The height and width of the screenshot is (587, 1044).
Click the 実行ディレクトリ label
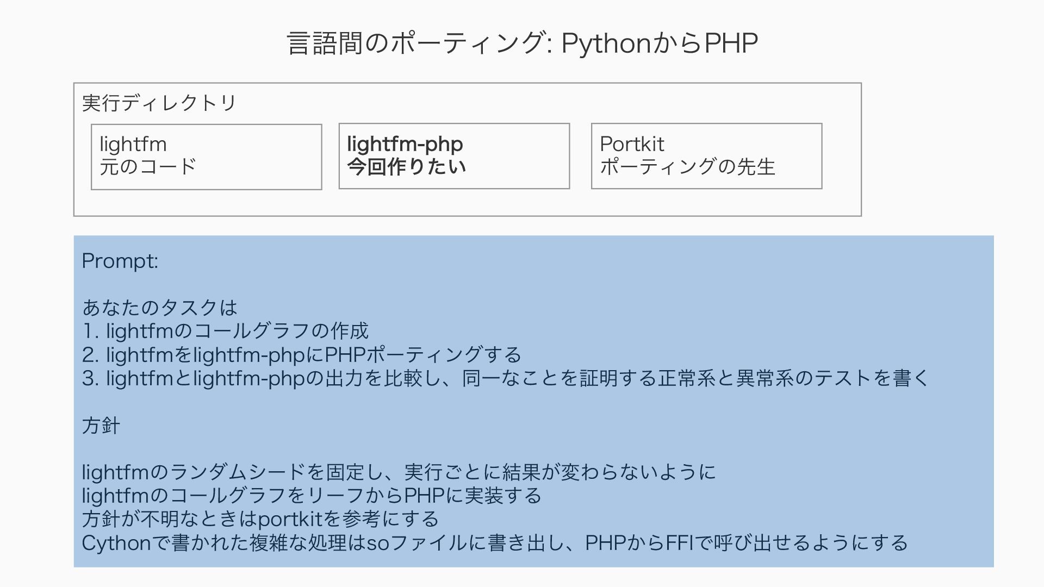pyautogui.click(x=159, y=103)
